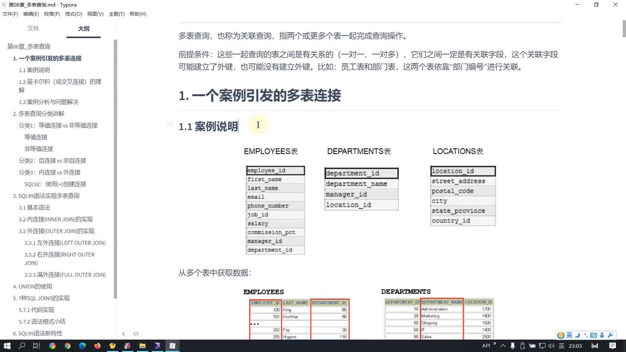
Task: Open Windows taskbar search
Action: tap(22, 346)
